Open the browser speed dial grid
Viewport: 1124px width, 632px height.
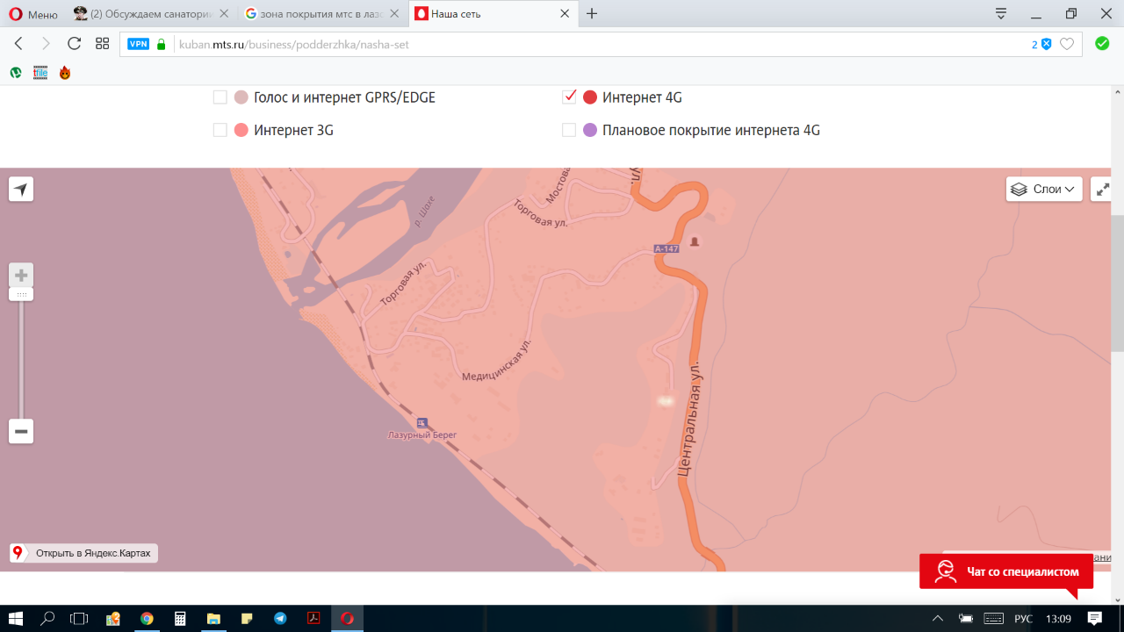pyautogui.click(x=102, y=44)
